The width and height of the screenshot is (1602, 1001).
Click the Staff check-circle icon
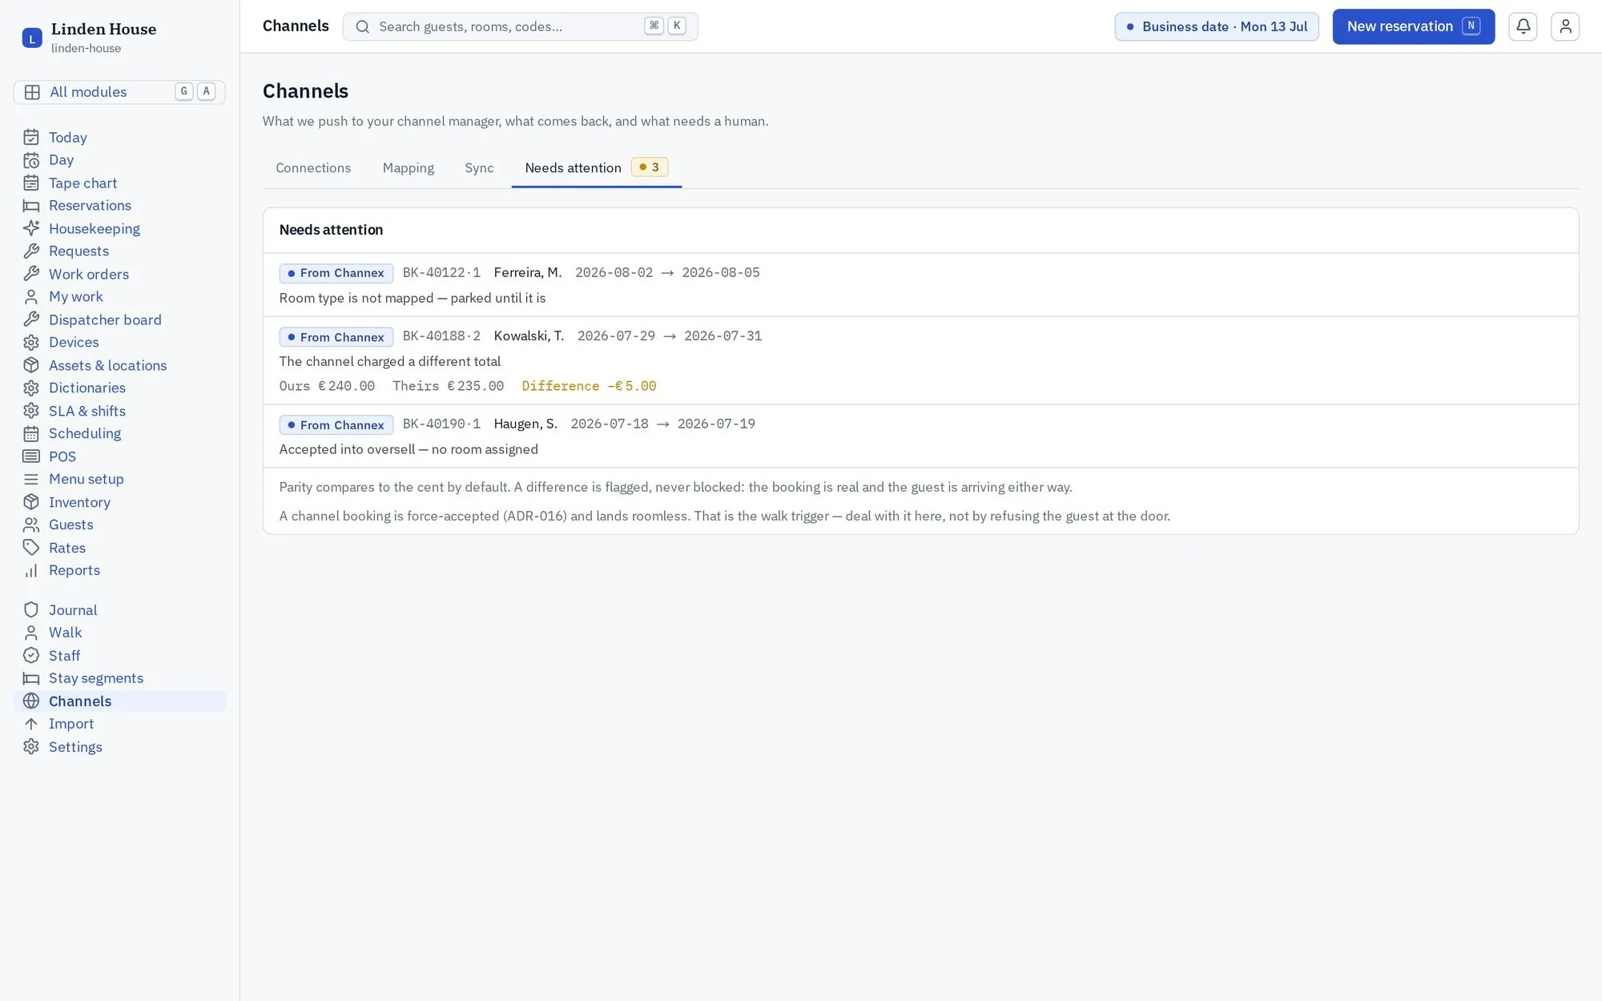31,656
